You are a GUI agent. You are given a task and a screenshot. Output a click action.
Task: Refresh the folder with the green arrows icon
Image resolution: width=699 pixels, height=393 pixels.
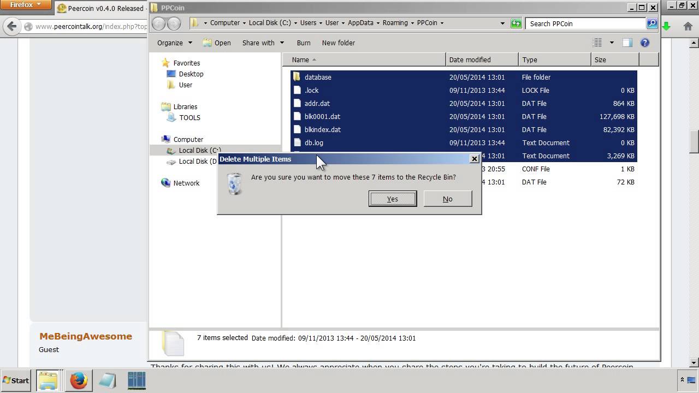pyautogui.click(x=516, y=23)
